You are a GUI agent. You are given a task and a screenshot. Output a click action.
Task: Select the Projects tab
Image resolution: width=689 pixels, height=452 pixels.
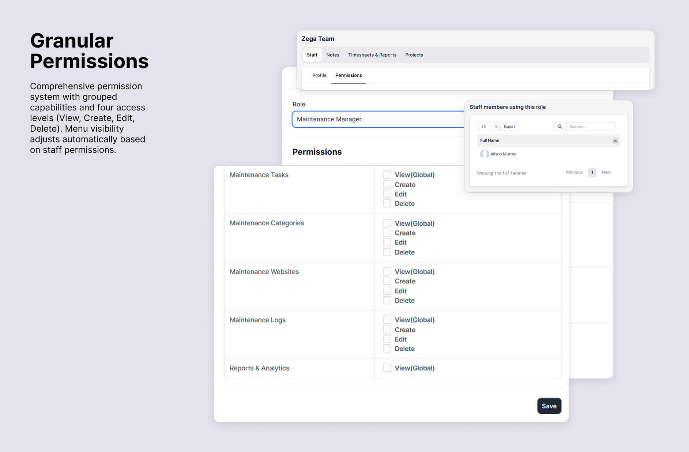pyautogui.click(x=414, y=55)
